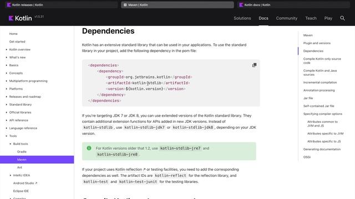Jump to Compile Kotlin-only source code

tap(322, 61)
